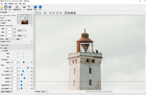The height and width of the screenshot is (95, 146).
Task: Switch to split-center preview layout
Action: [69, 13]
